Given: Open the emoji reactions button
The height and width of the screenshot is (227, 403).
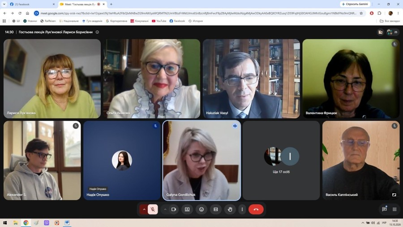Looking at the screenshot, I should click(201, 209).
